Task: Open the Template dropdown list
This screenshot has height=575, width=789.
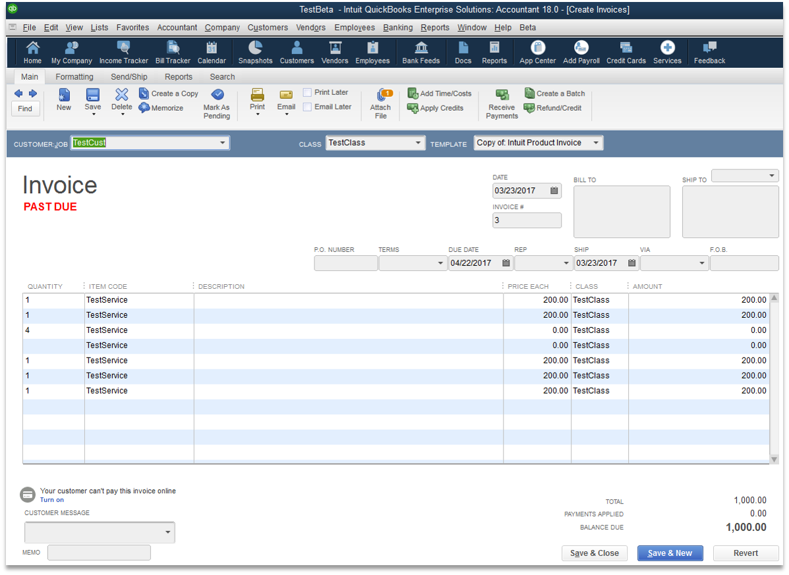Action: click(596, 143)
